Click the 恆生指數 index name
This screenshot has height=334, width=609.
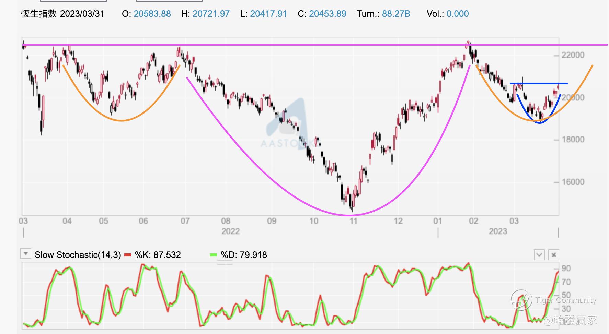coord(39,14)
